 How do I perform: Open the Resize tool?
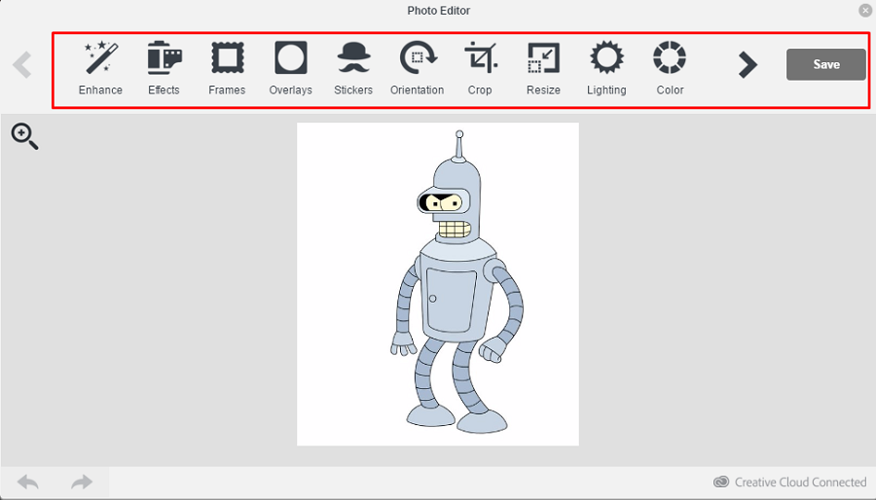(543, 68)
